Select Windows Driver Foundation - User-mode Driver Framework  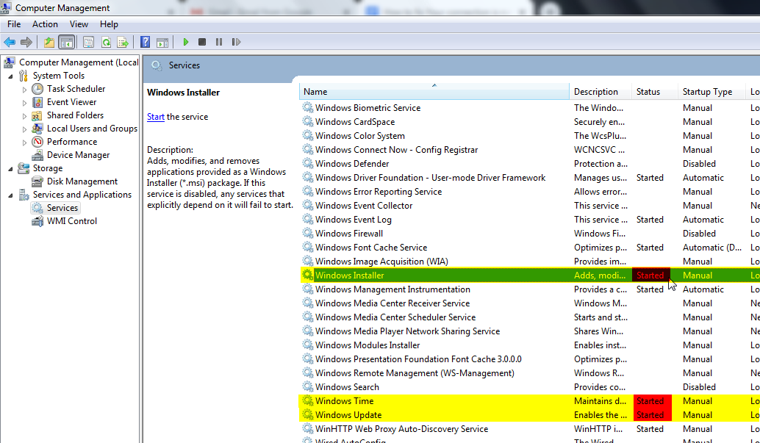click(431, 177)
